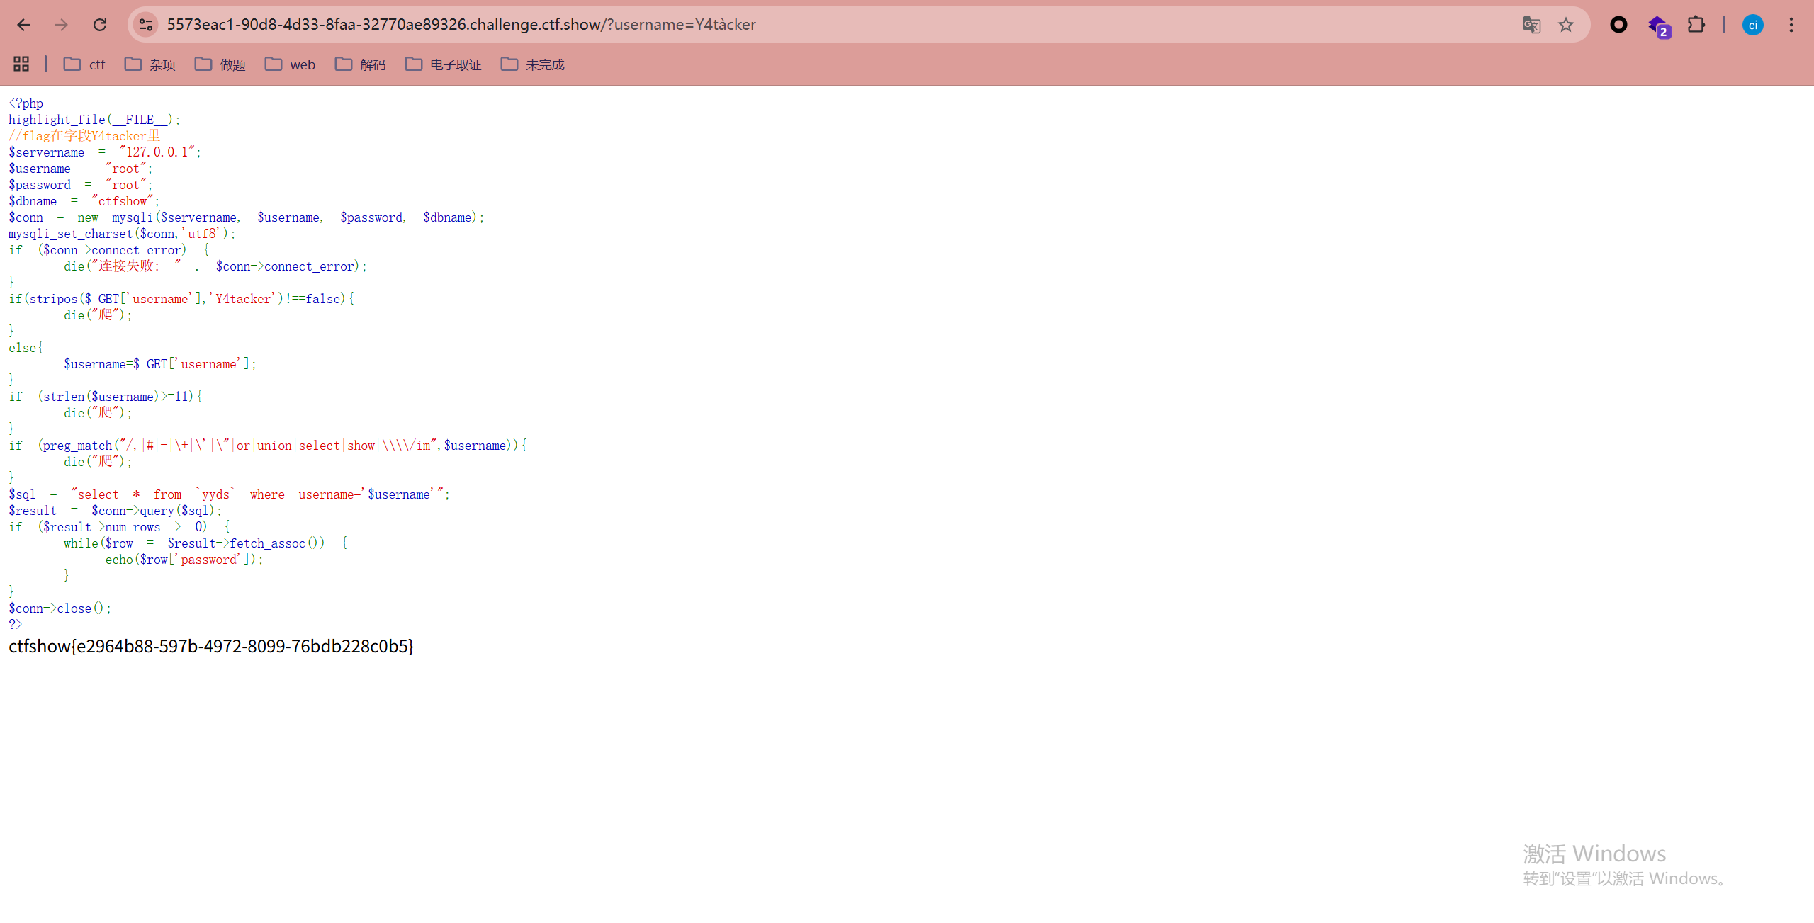Reload the current page
Image resolution: width=1814 pixels, height=923 pixels.
(100, 25)
